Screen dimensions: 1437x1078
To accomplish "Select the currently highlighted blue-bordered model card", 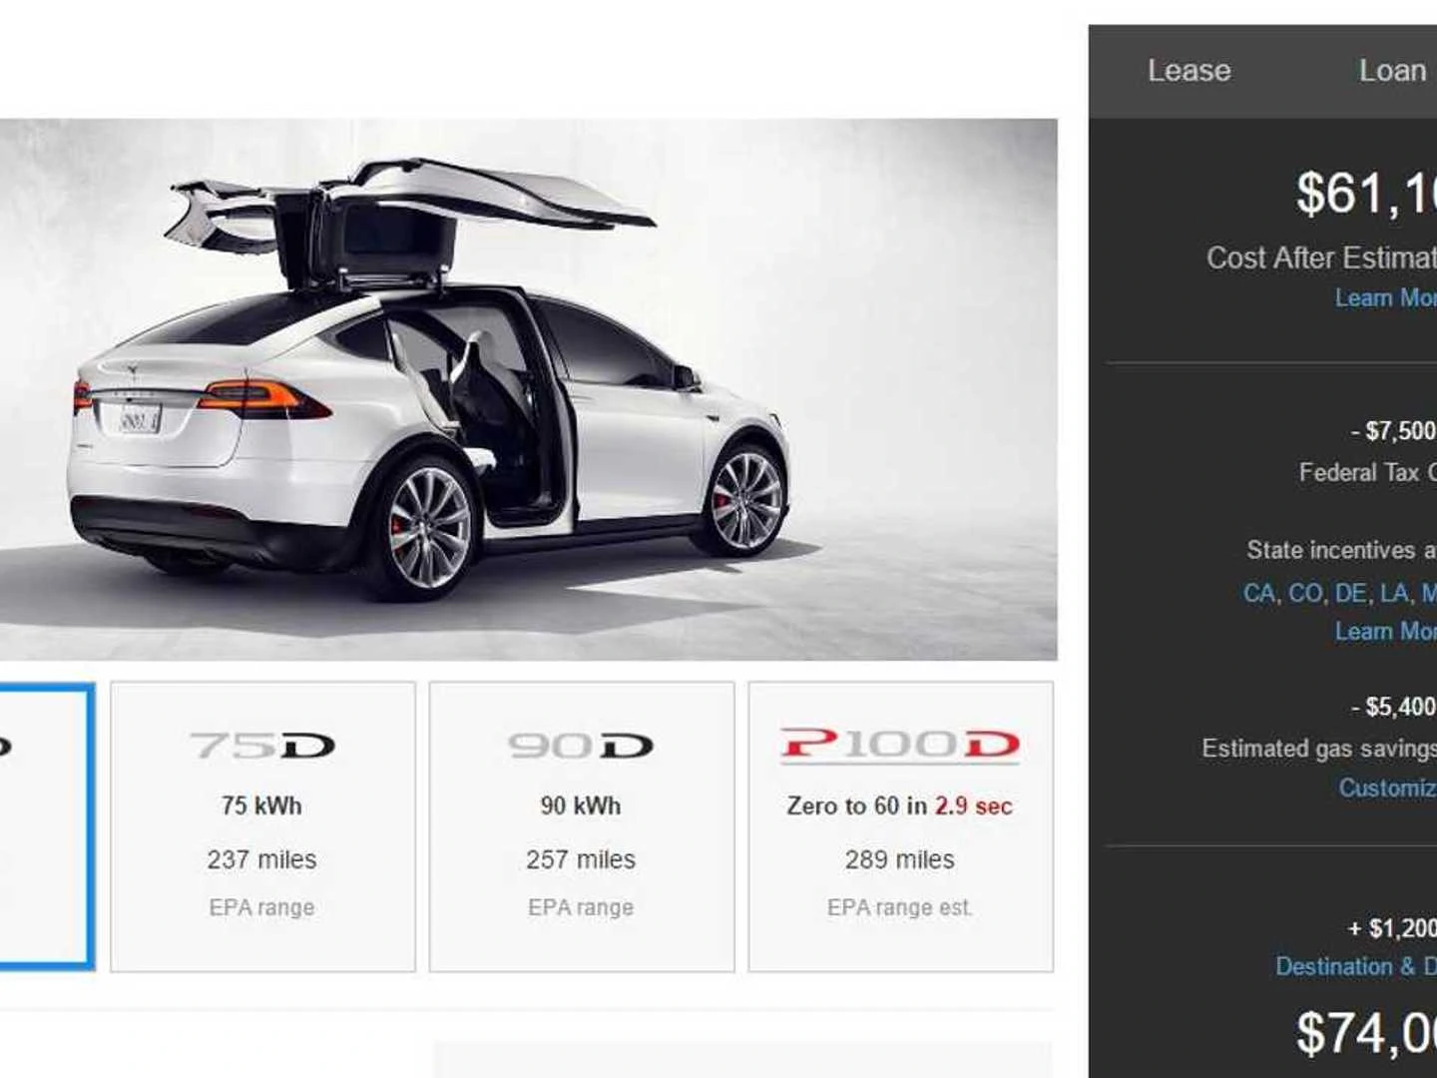I will (47, 826).
